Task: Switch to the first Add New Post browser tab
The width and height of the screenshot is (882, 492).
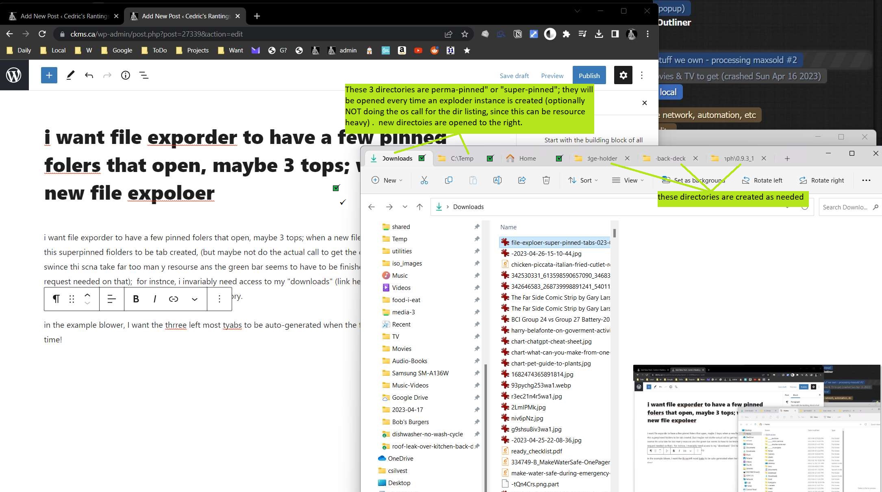Action: 64,16
